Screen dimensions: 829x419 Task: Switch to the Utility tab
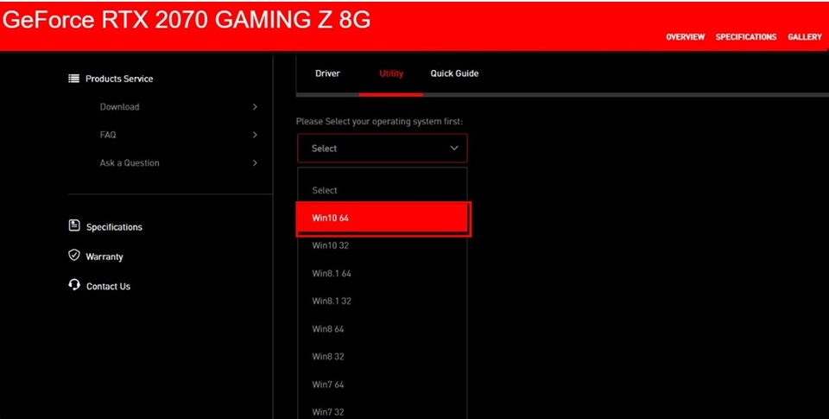(391, 73)
